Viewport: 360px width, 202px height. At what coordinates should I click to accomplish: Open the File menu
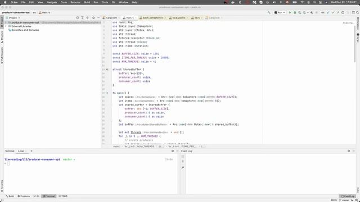tap(24, 2)
